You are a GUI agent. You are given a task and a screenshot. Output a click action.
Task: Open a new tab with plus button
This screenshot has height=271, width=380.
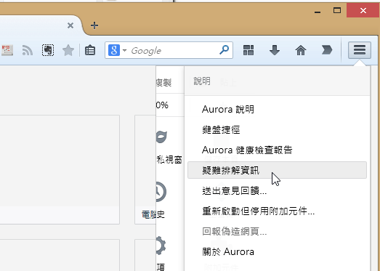pyautogui.click(x=94, y=25)
